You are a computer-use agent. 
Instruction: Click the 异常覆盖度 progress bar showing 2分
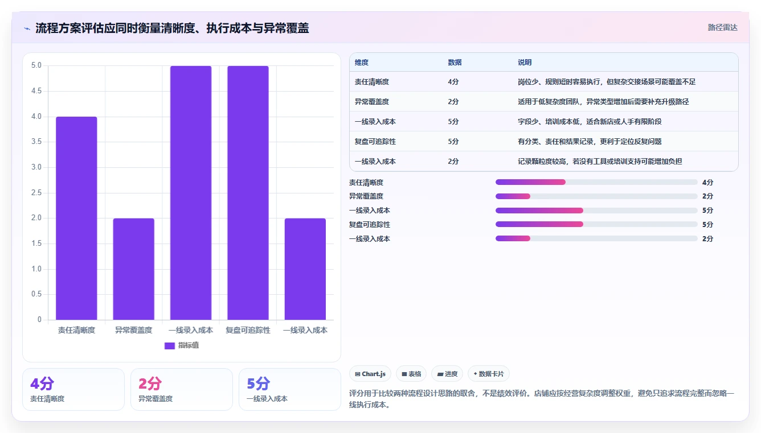coord(596,196)
